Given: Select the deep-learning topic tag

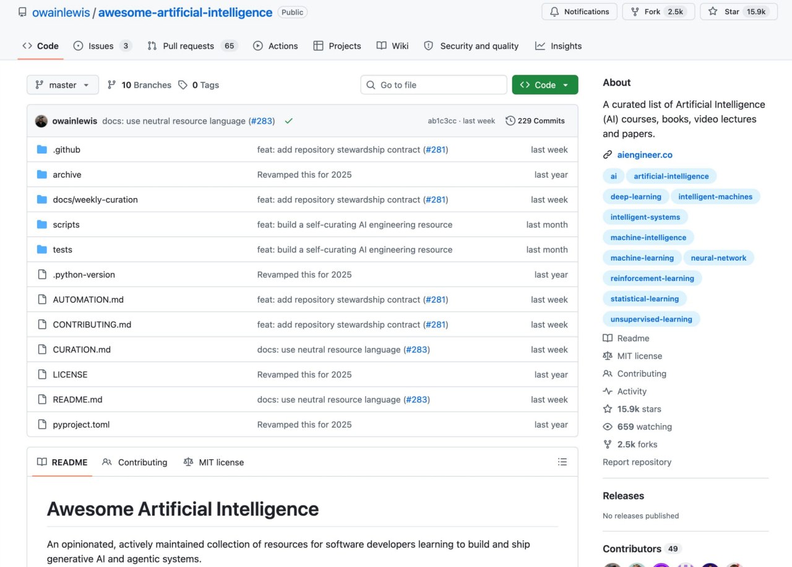Looking at the screenshot, I should point(635,197).
